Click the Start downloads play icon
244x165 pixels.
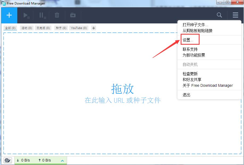coord(26,15)
